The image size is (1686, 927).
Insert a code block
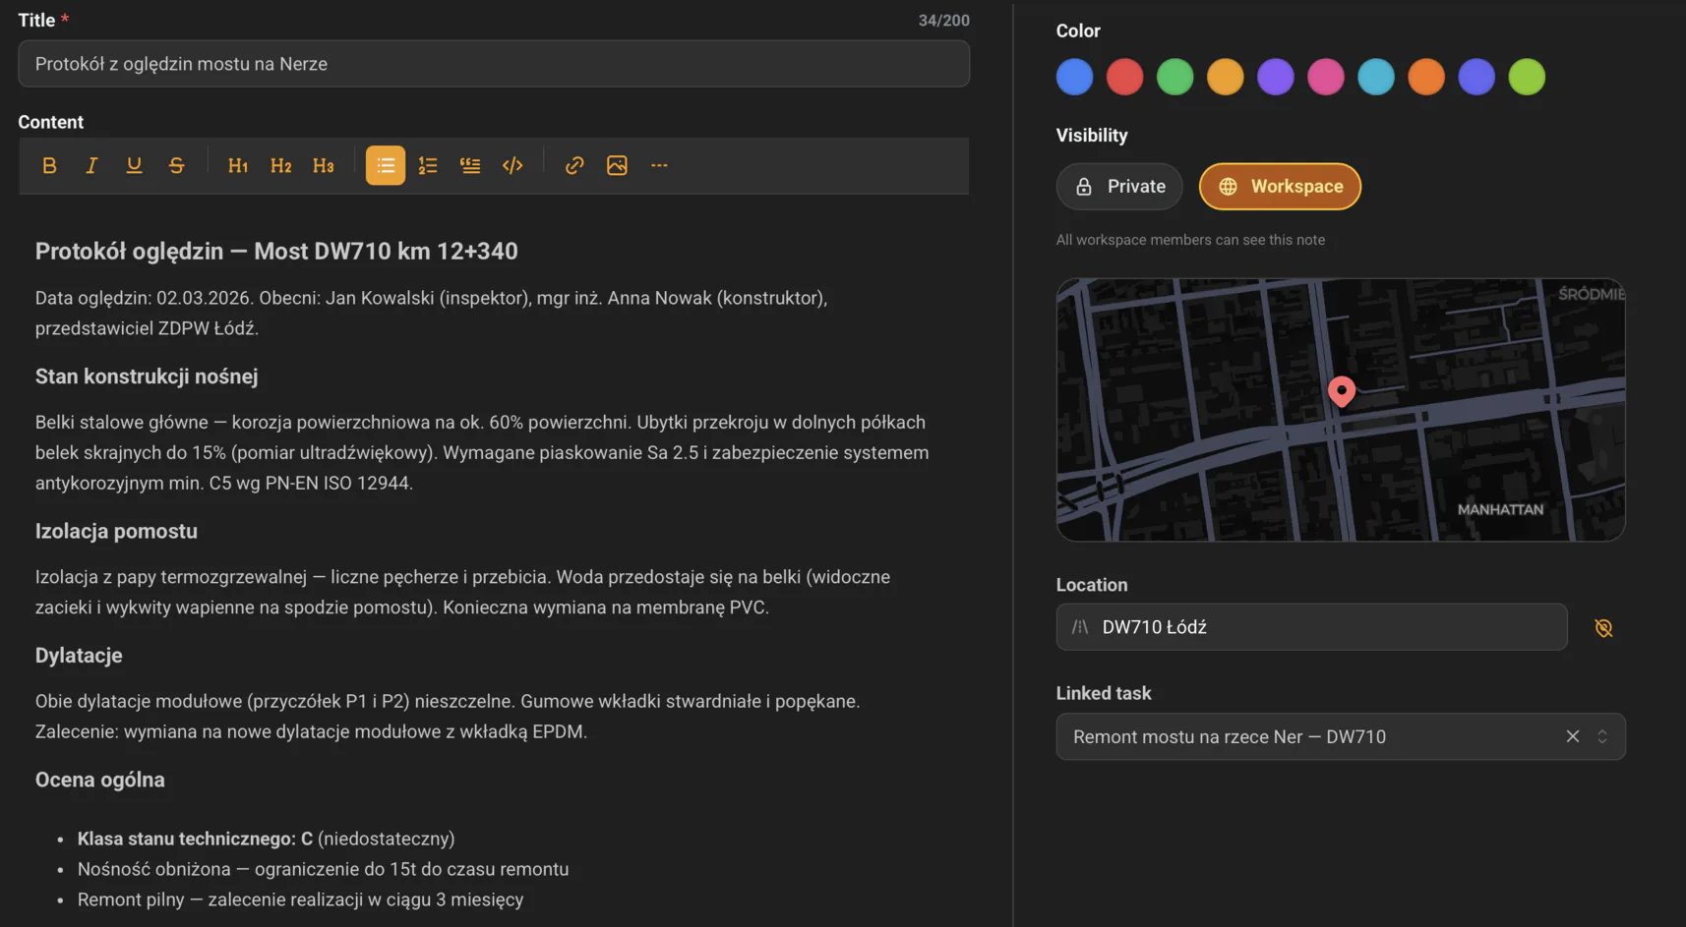(x=512, y=165)
